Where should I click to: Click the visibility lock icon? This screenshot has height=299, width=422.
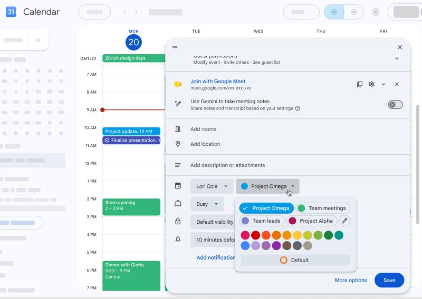178,221
